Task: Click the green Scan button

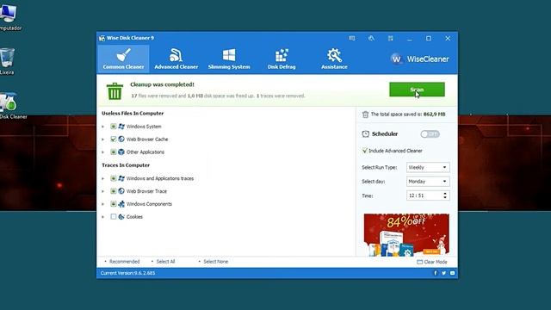Action: 417,90
